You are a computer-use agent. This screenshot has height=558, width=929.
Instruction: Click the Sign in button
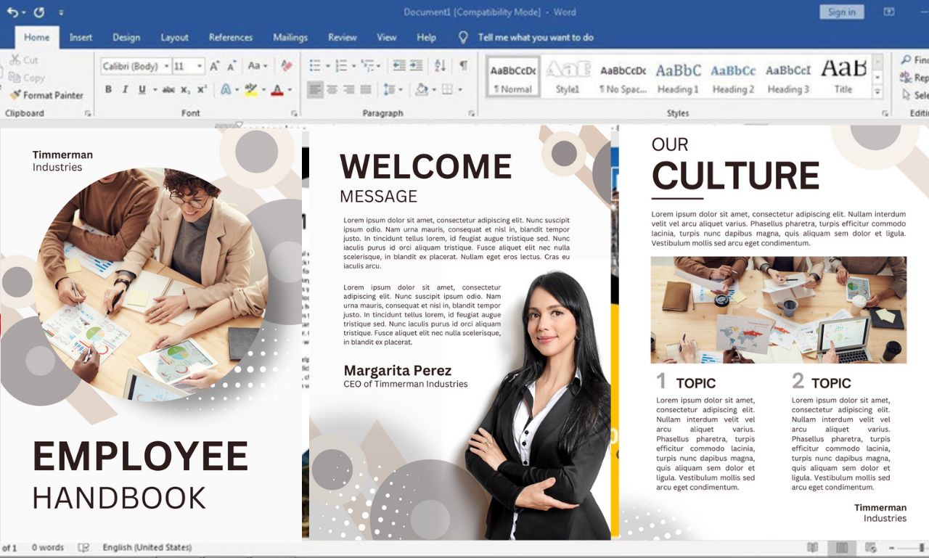click(x=840, y=12)
